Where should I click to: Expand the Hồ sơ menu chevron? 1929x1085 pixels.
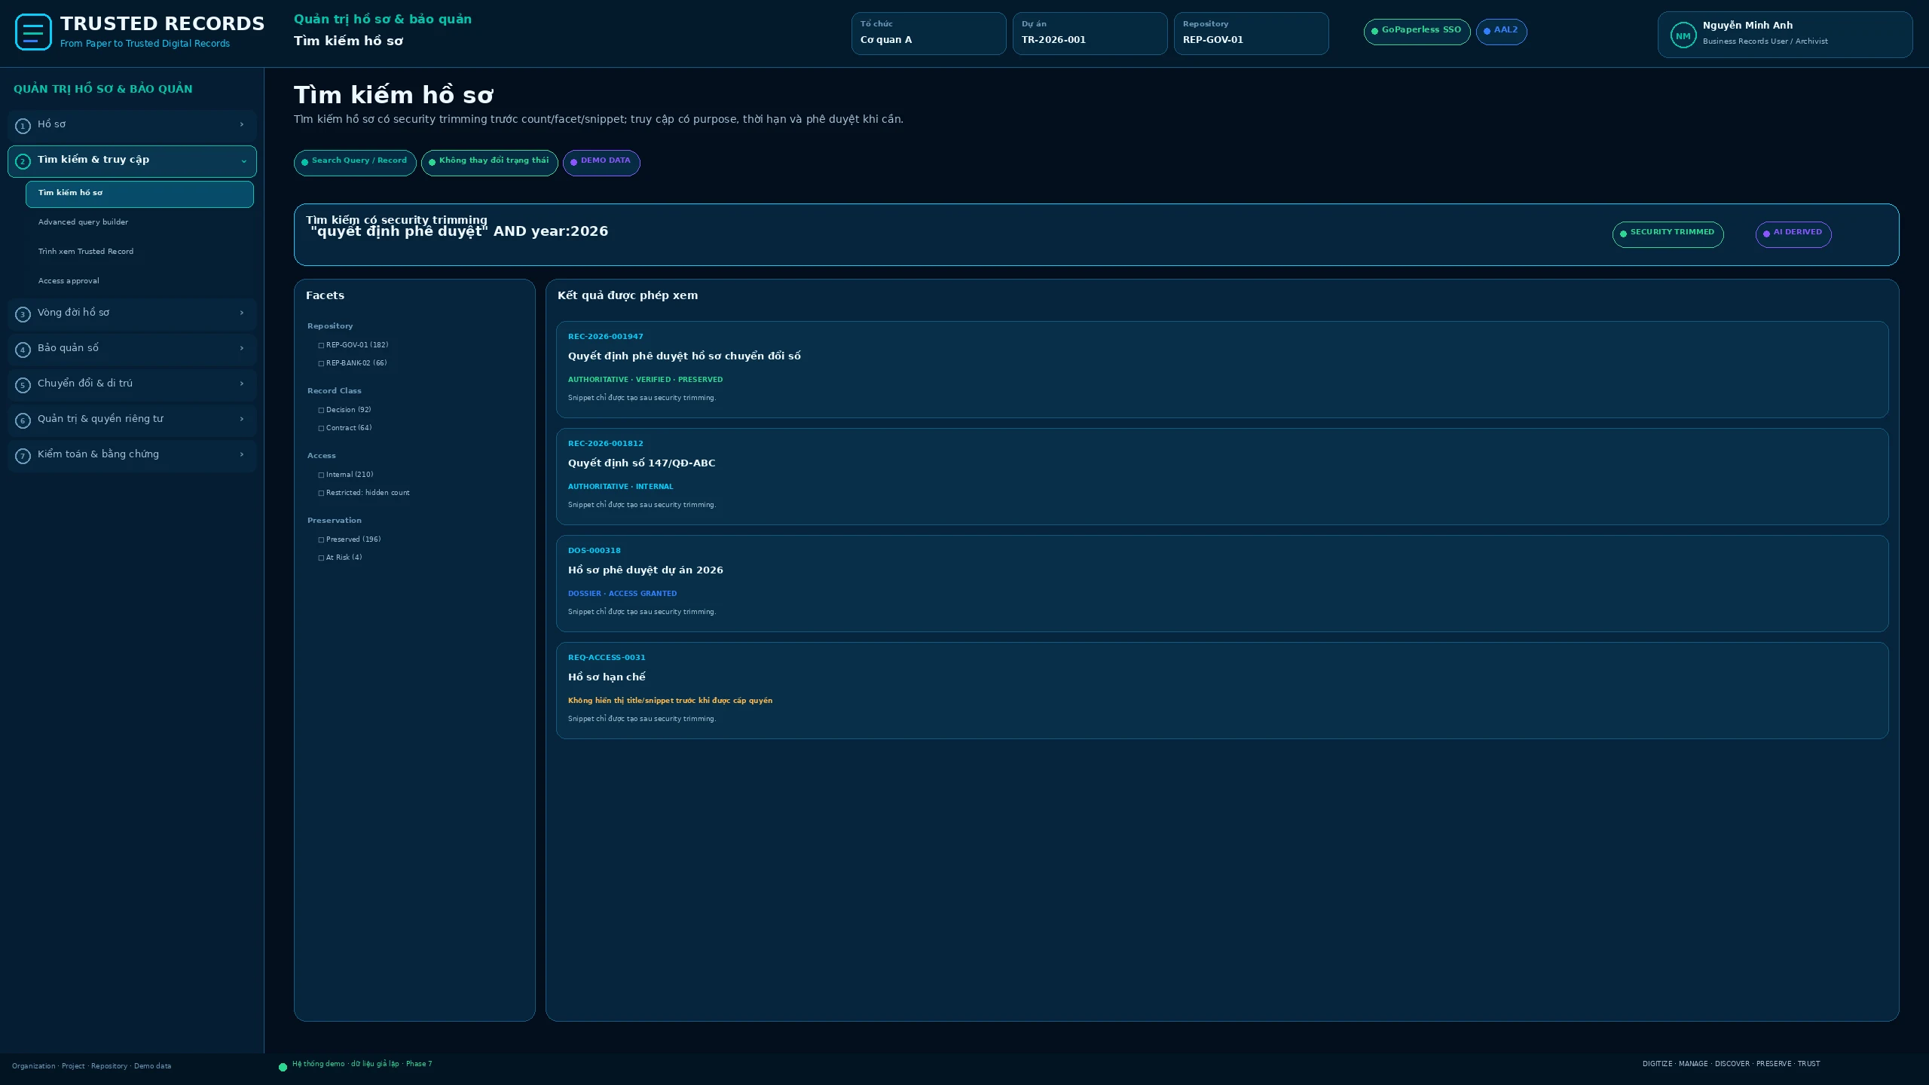(x=242, y=124)
